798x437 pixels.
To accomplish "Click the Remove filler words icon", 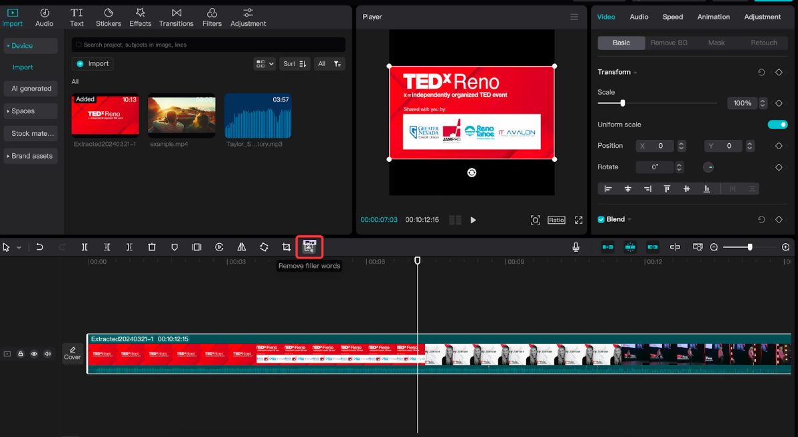I will (309, 247).
